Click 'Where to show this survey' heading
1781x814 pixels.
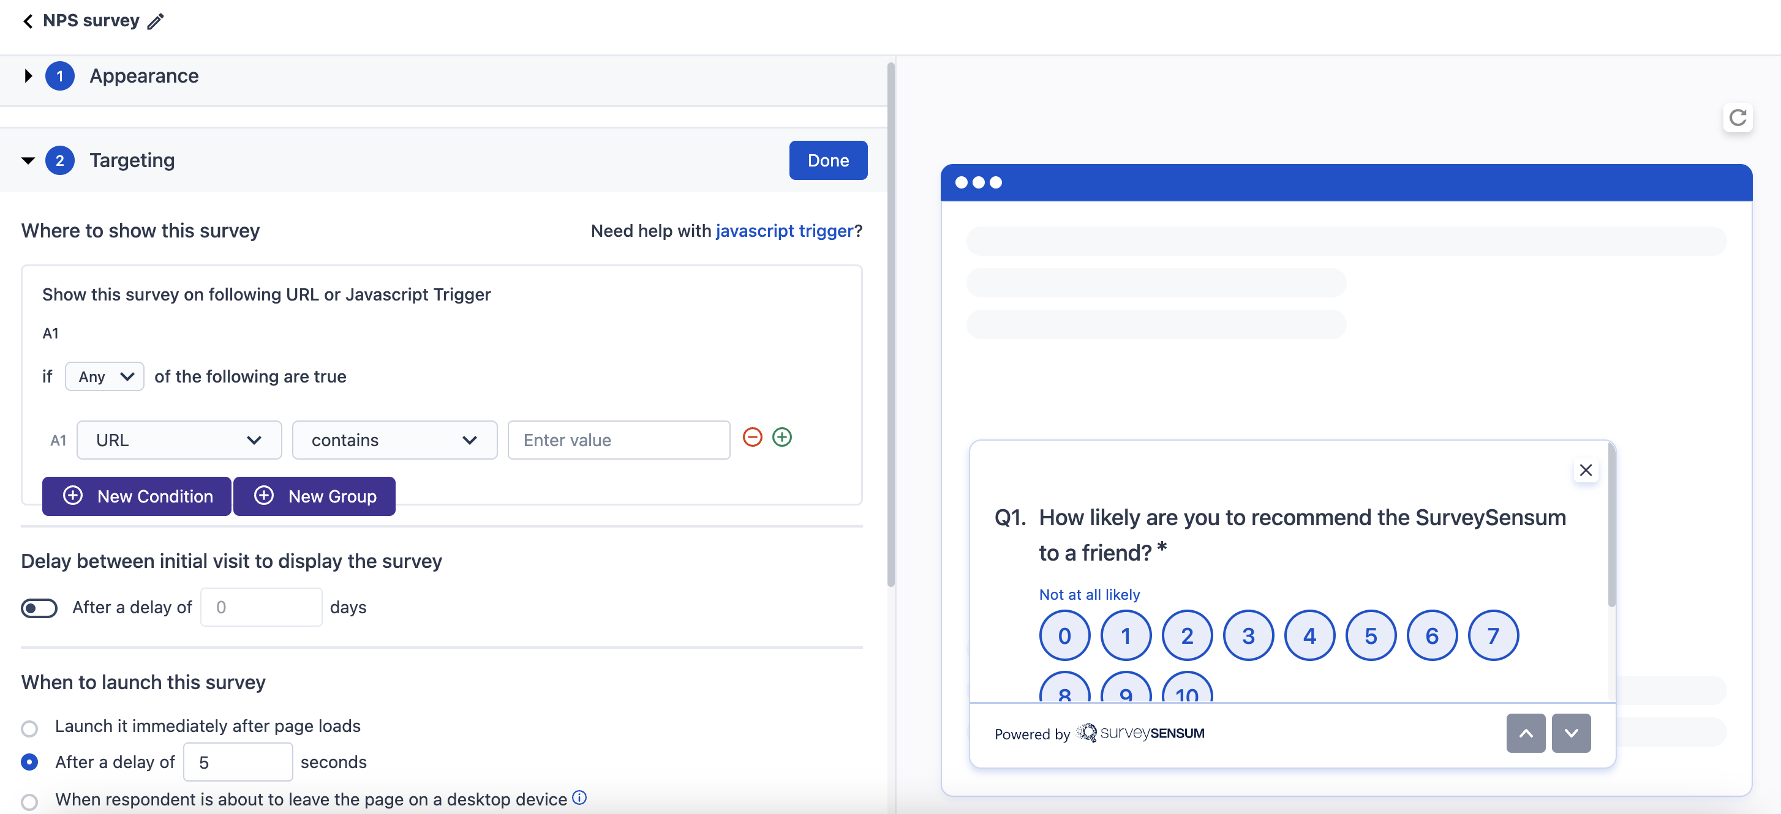click(140, 231)
